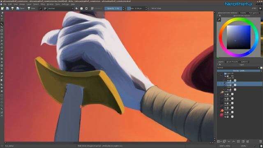Toggle visibility eye of Layer 22
Image resolution: width=263 pixels, height=148 pixels.
tap(226, 112)
